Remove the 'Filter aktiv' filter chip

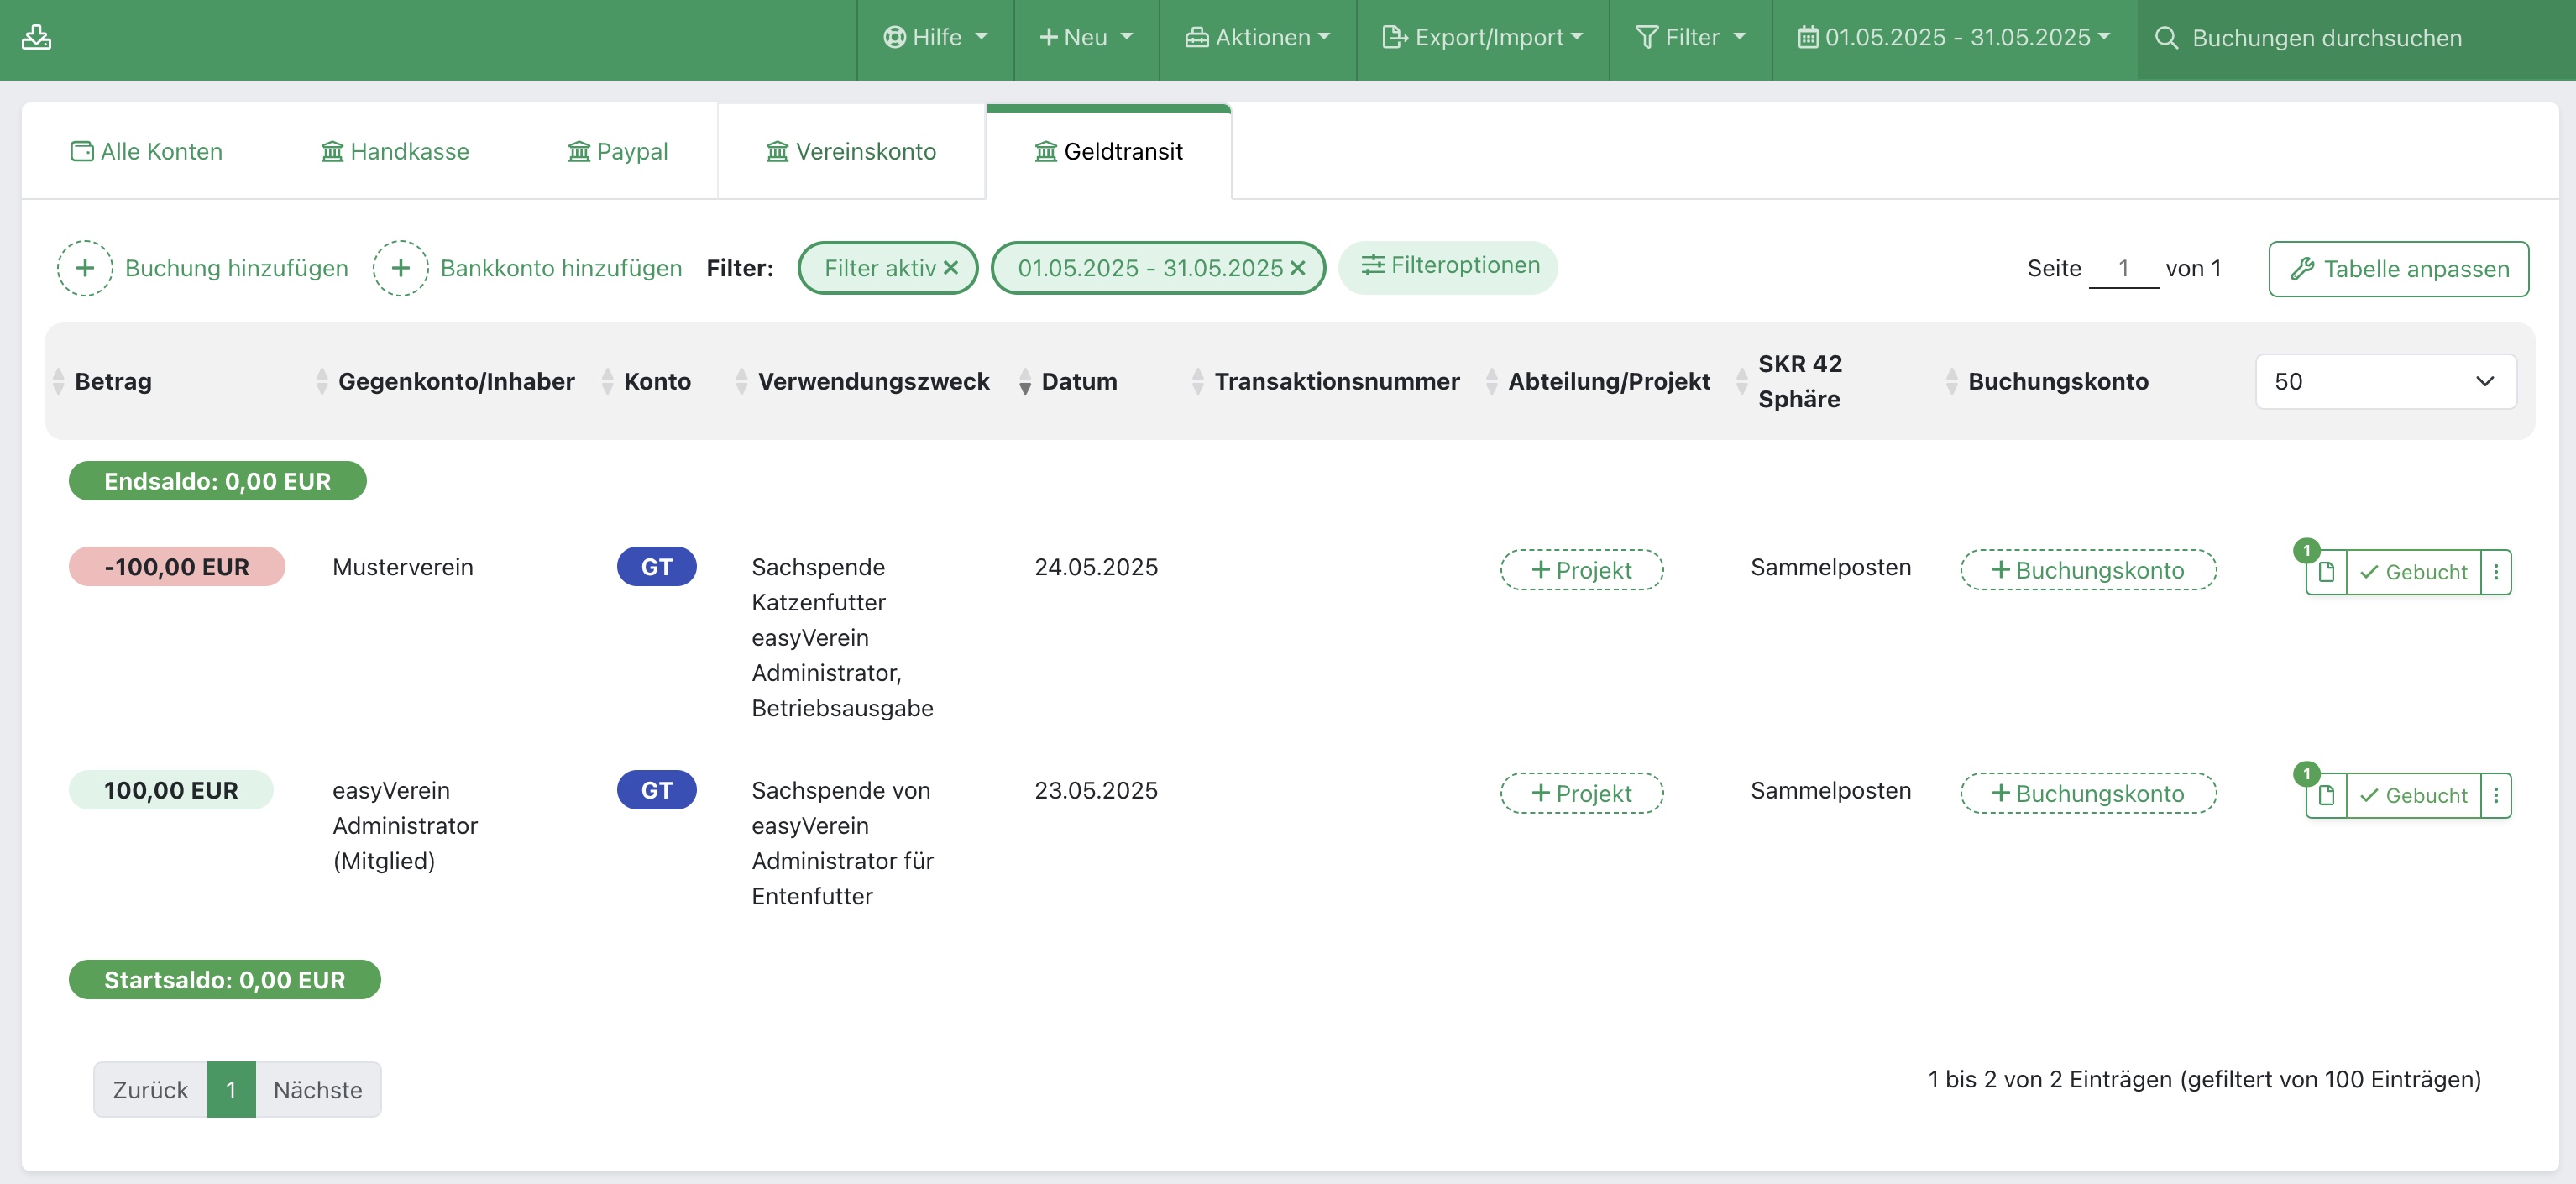point(951,268)
